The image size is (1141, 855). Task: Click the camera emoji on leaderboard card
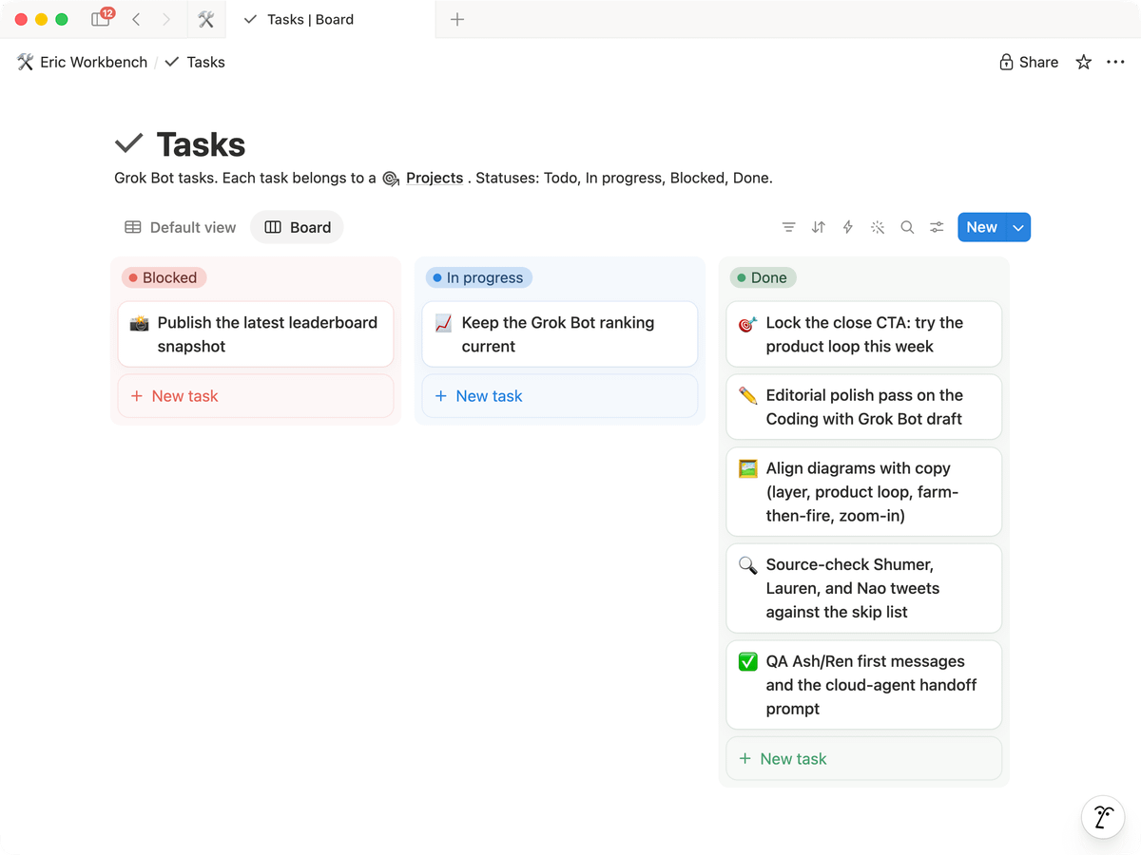[x=139, y=323]
